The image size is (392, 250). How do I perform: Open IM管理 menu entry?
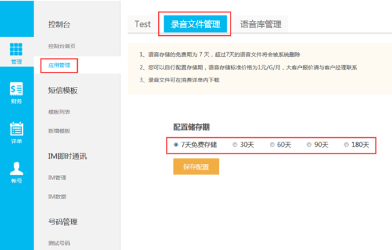click(57, 178)
